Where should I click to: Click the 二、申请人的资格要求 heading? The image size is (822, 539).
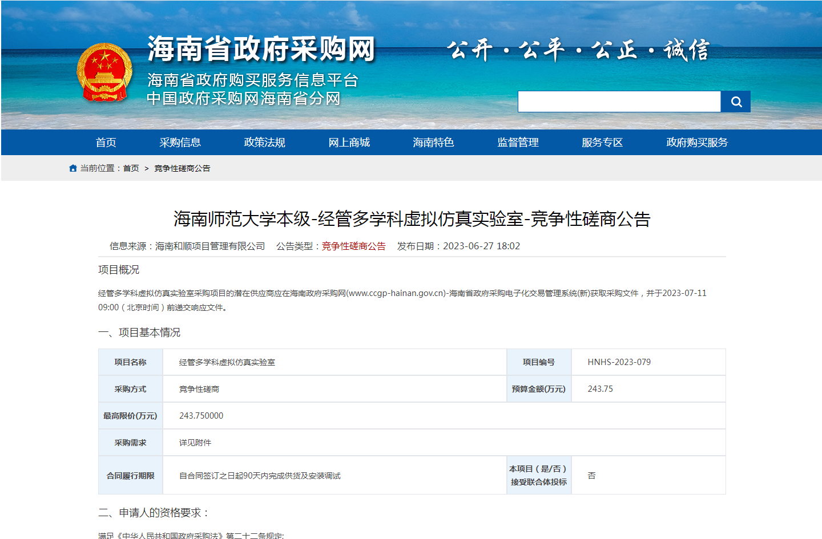154,513
